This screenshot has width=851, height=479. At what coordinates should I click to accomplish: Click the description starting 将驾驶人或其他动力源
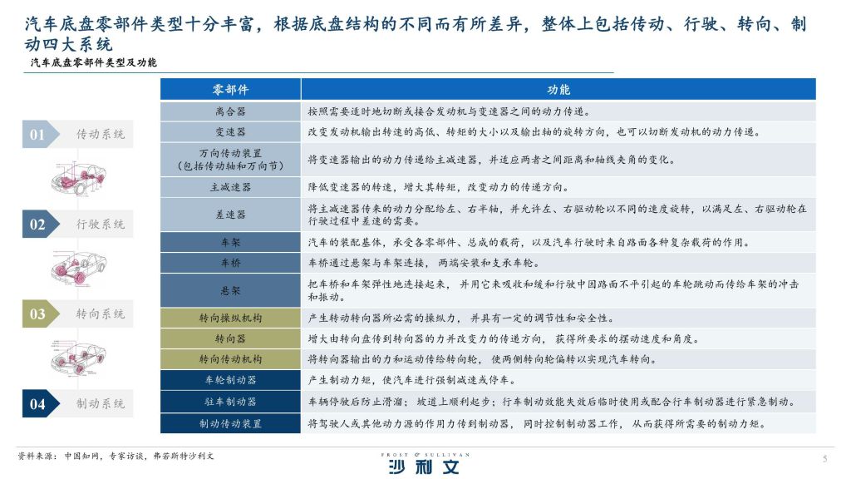[538, 423]
